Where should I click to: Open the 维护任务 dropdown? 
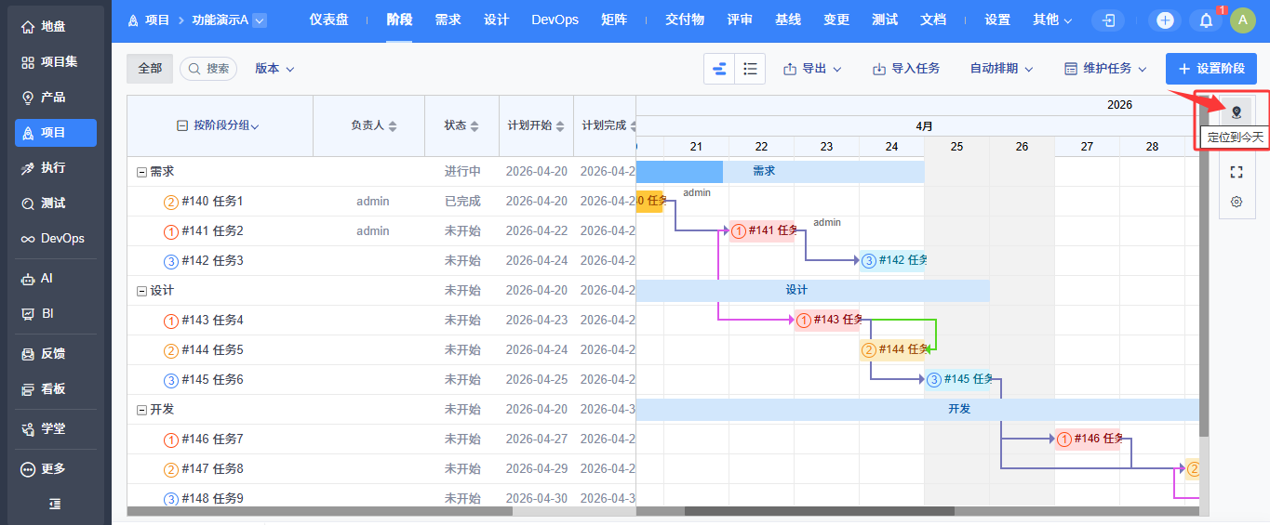1105,69
